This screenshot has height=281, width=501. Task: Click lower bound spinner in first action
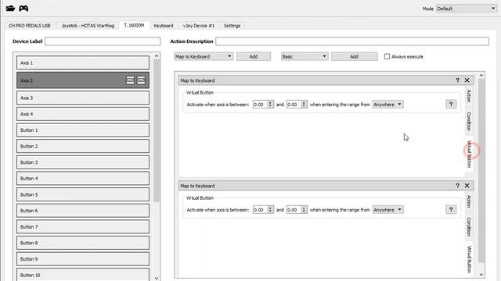point(263,104)
